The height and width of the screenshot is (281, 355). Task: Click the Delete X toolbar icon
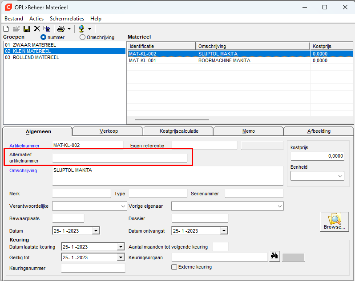(37, 28)
